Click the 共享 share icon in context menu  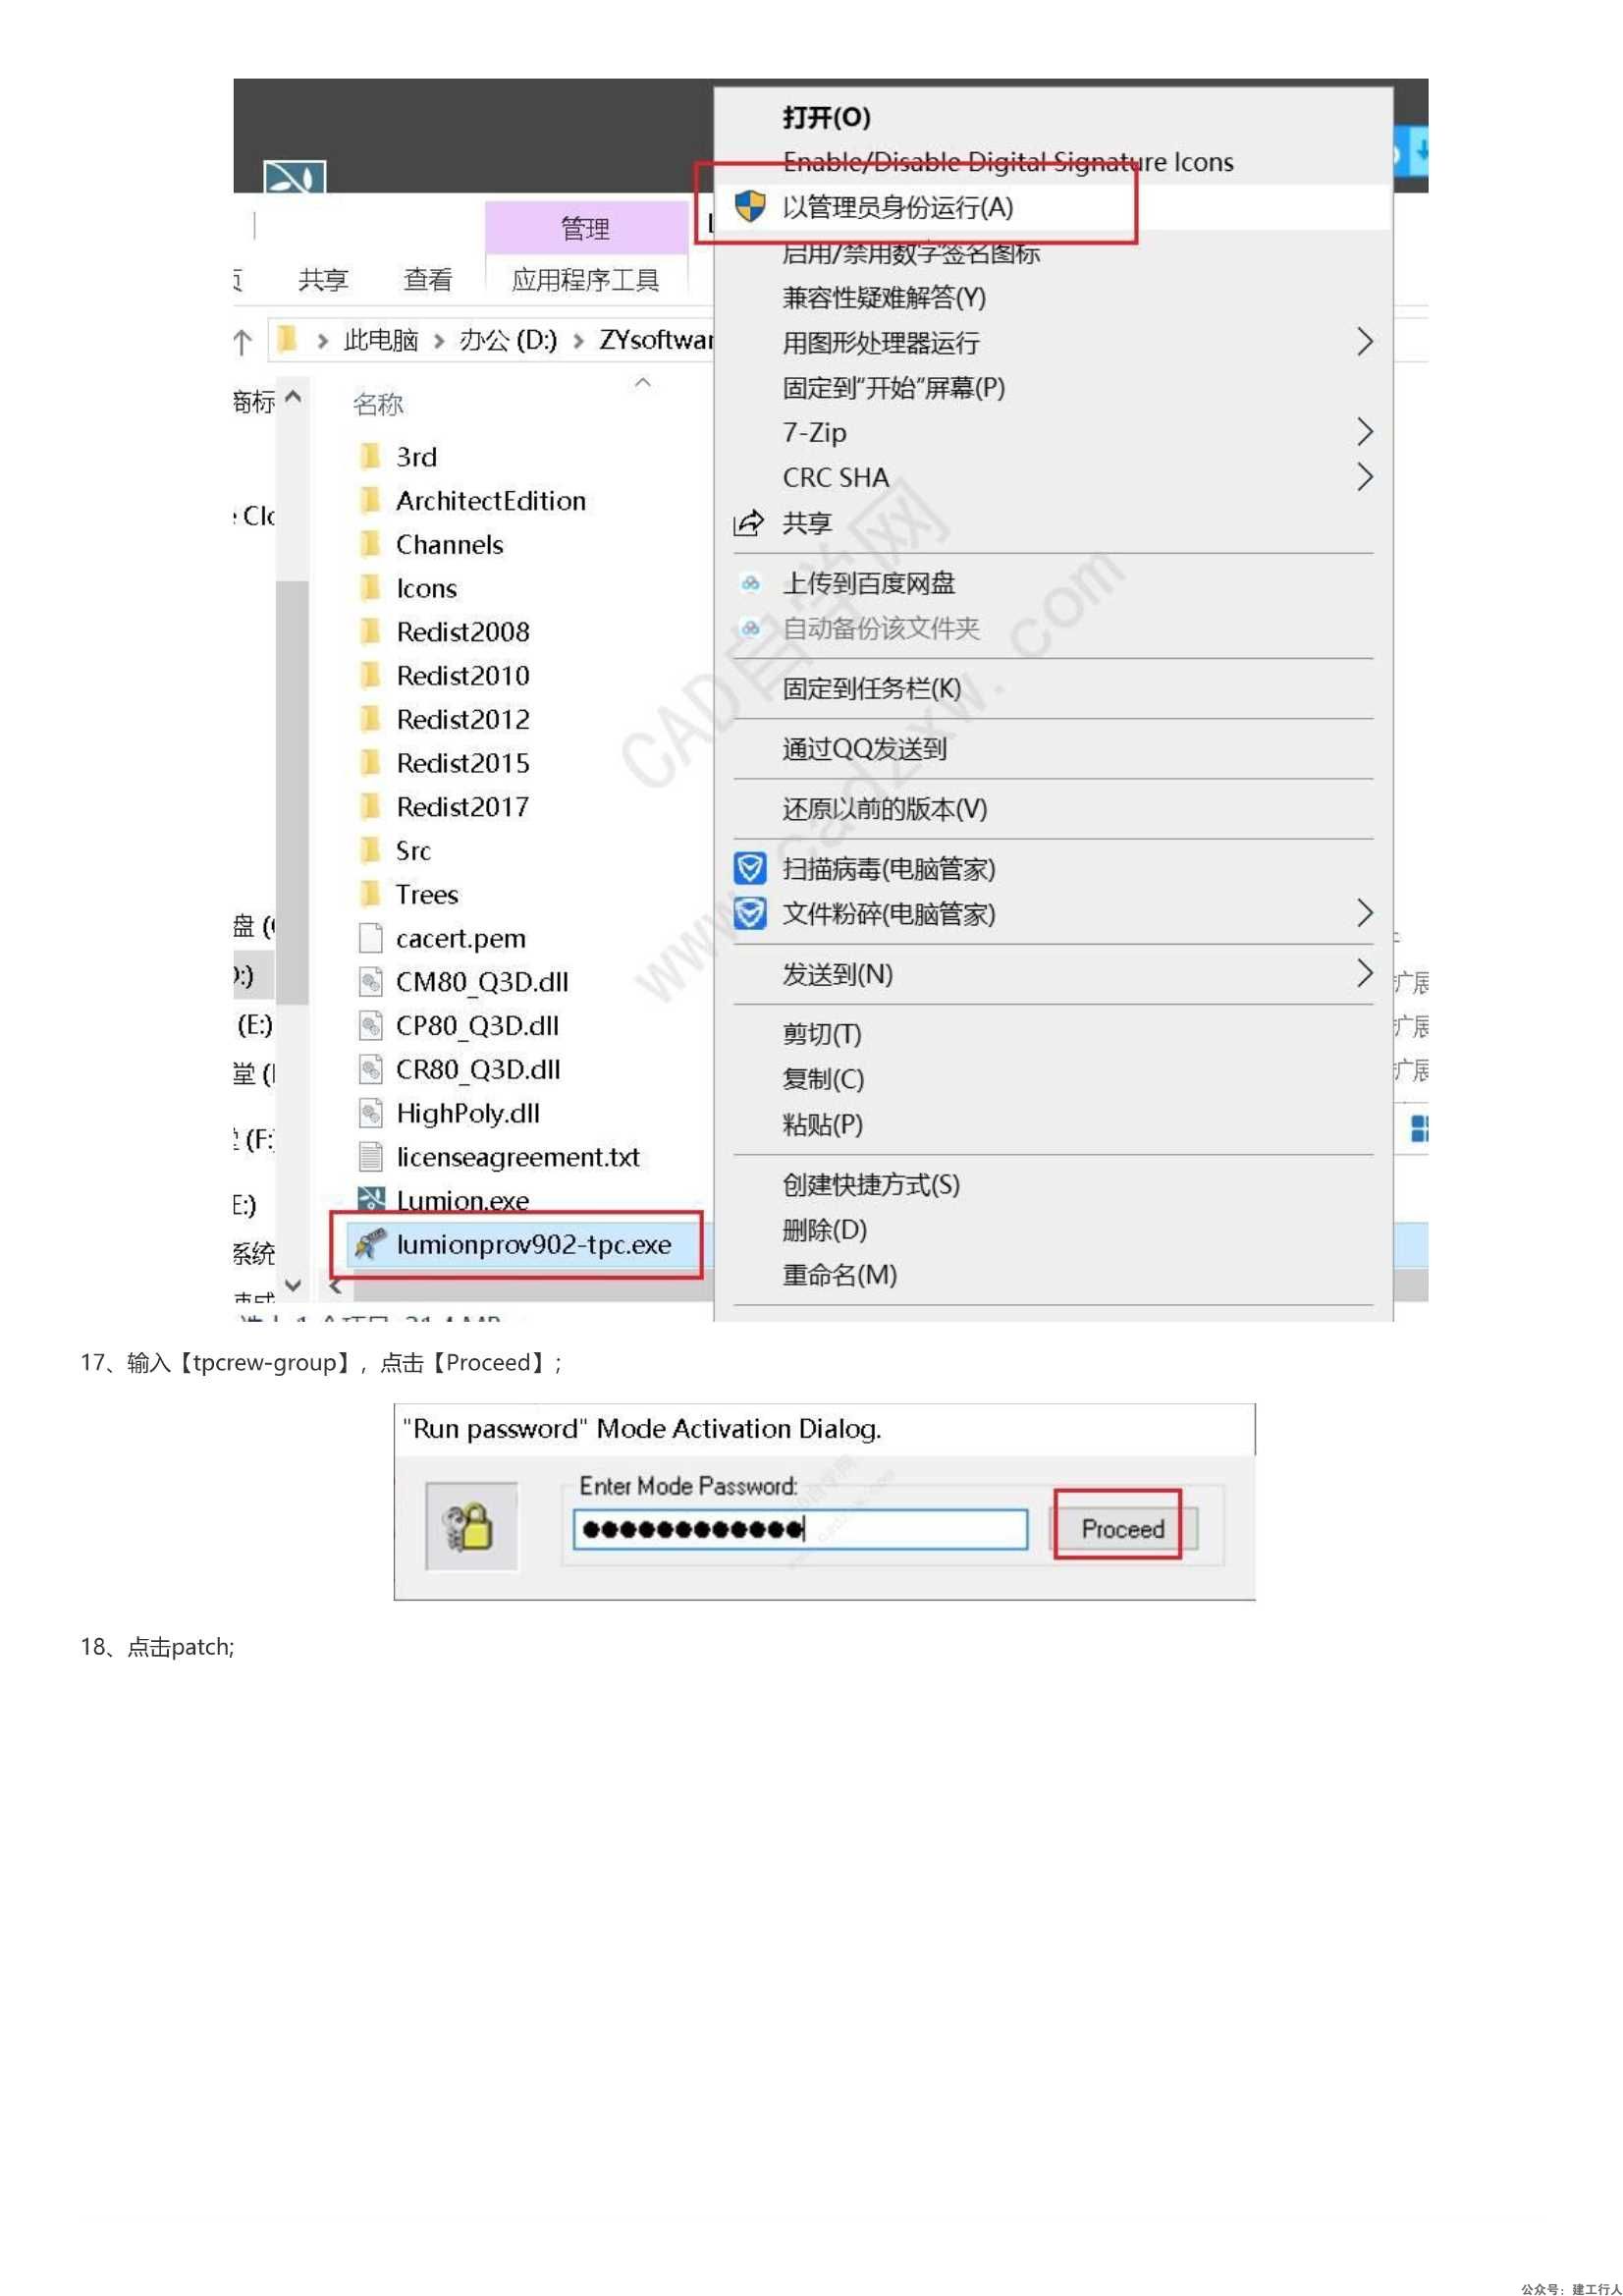(x=749, y=523)
